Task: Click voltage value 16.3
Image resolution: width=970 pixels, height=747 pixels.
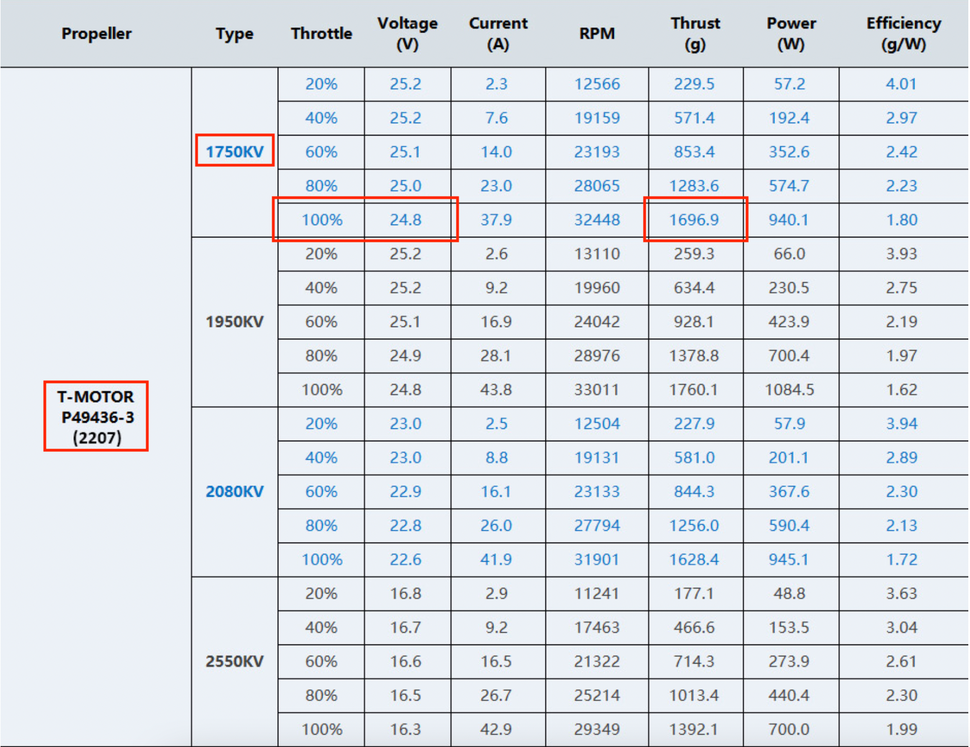Action: (x=405, y=729)
